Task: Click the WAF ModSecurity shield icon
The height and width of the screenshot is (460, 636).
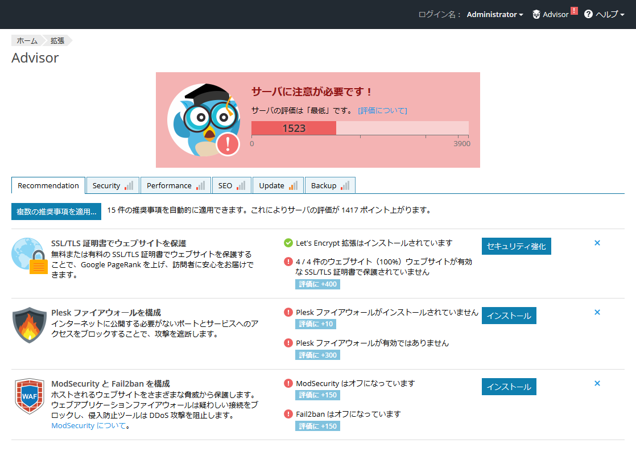Action: pos(29,396)
